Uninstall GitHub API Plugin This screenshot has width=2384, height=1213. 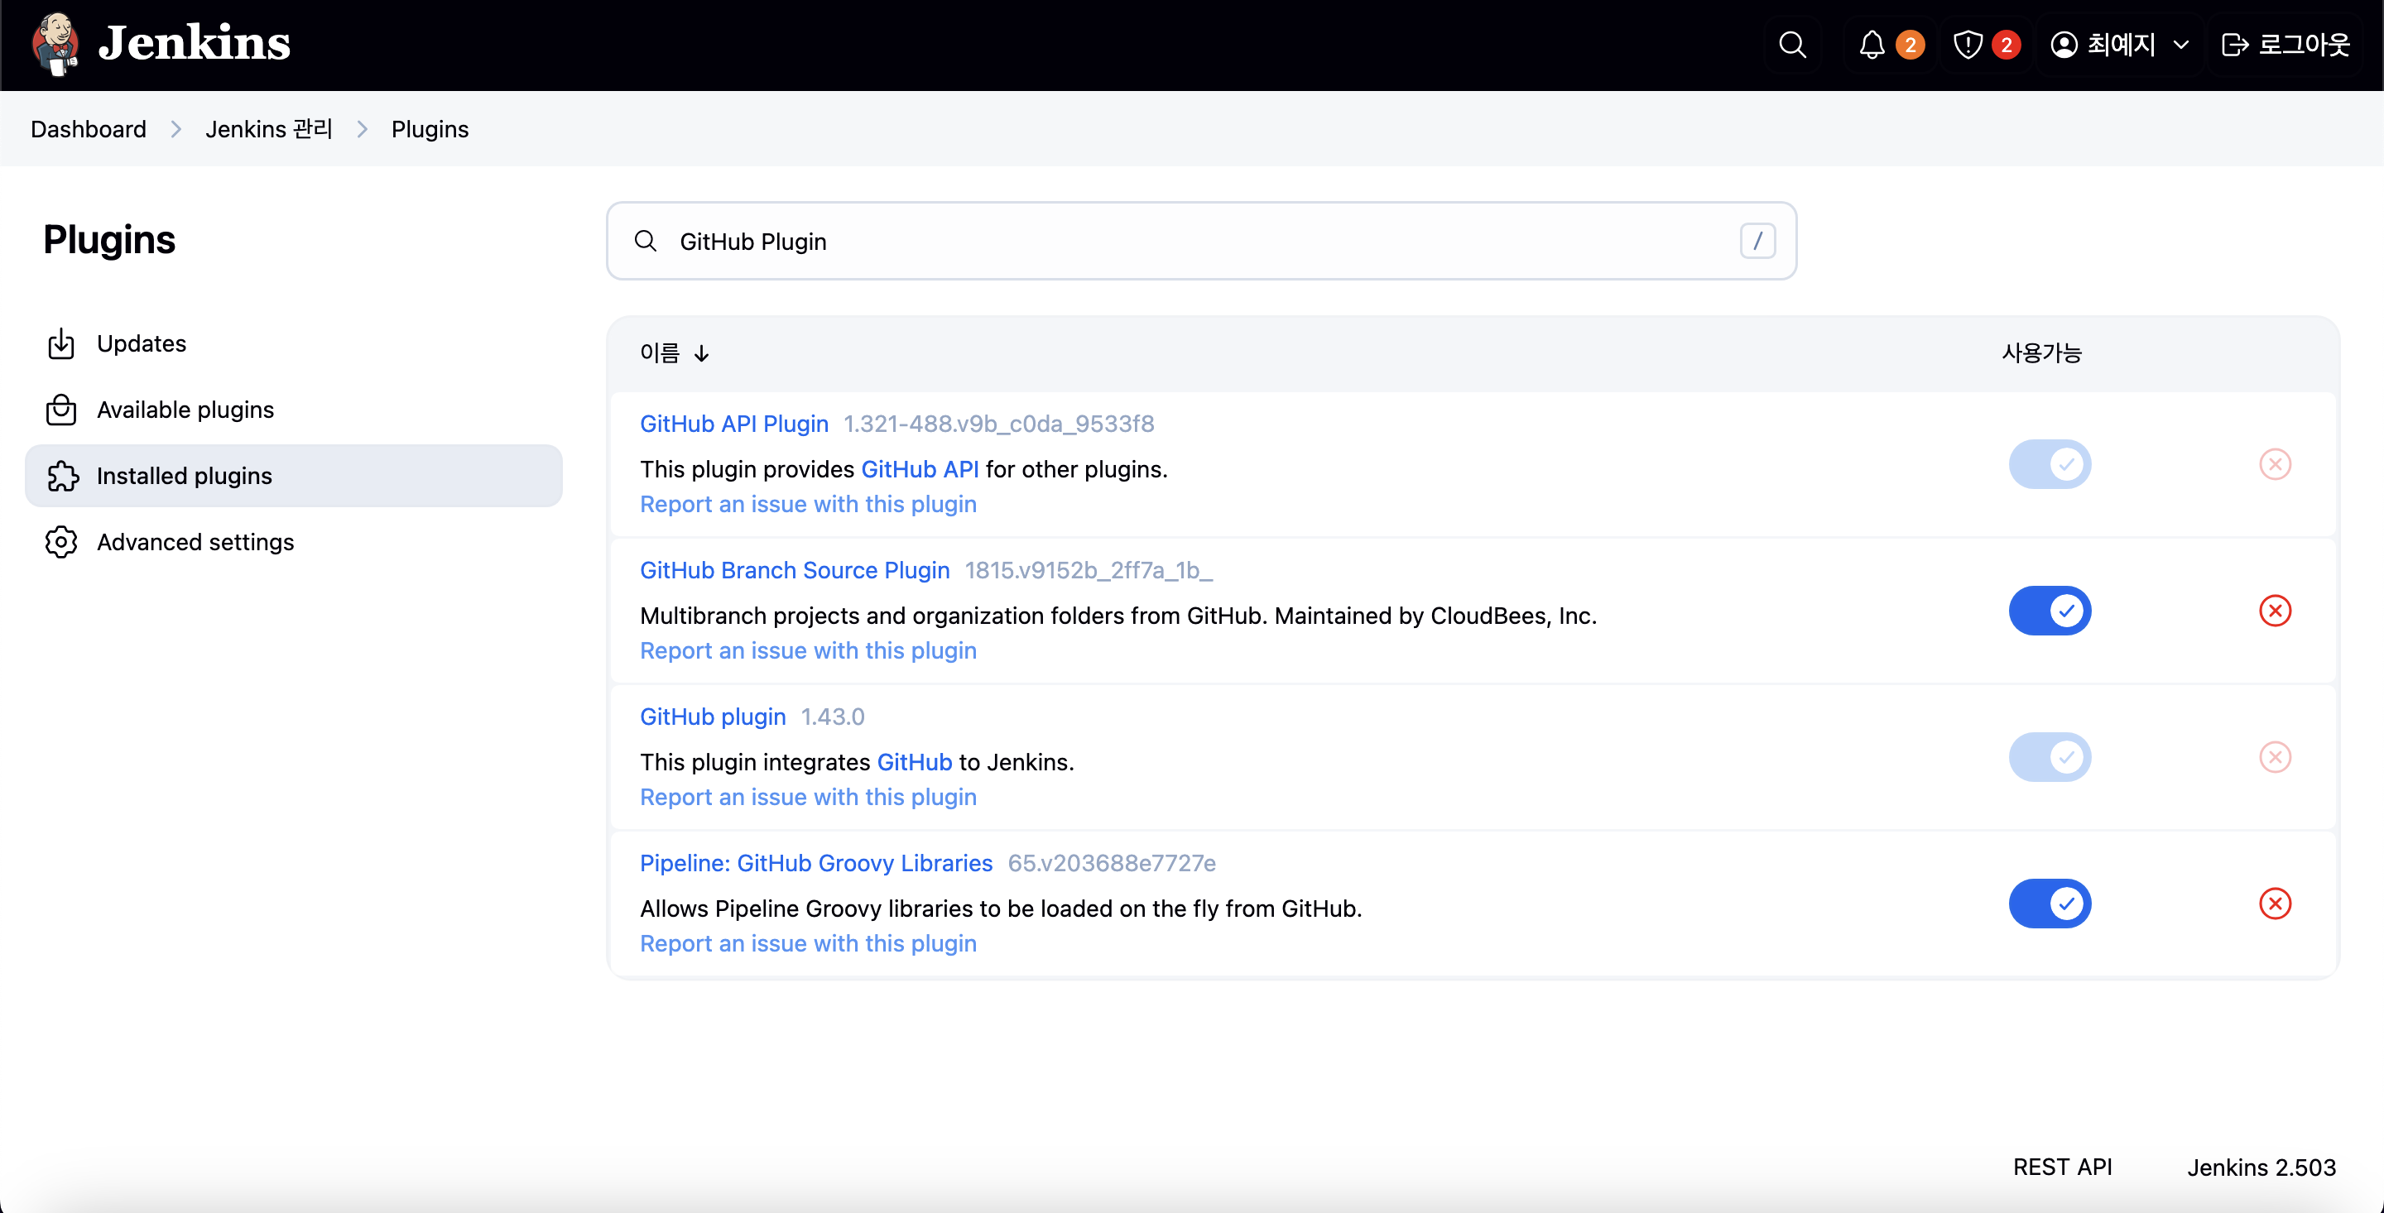click(x=2275, y=463)
